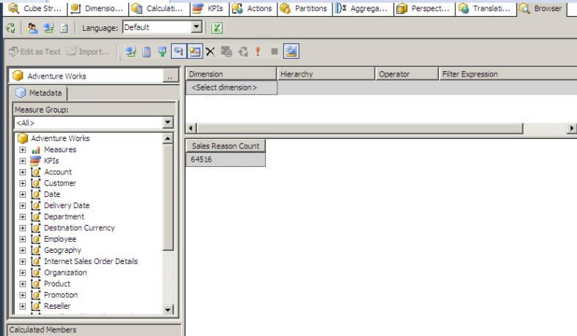Open the Measure Group dropdown
This screenshot has width=577, height=336.
[x=167, y=123]
